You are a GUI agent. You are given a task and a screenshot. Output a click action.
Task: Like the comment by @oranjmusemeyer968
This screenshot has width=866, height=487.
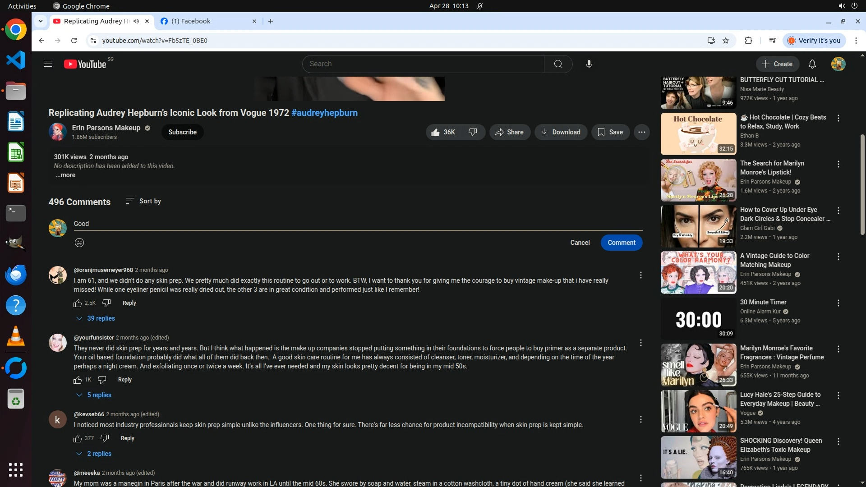(x=78, y=303)
